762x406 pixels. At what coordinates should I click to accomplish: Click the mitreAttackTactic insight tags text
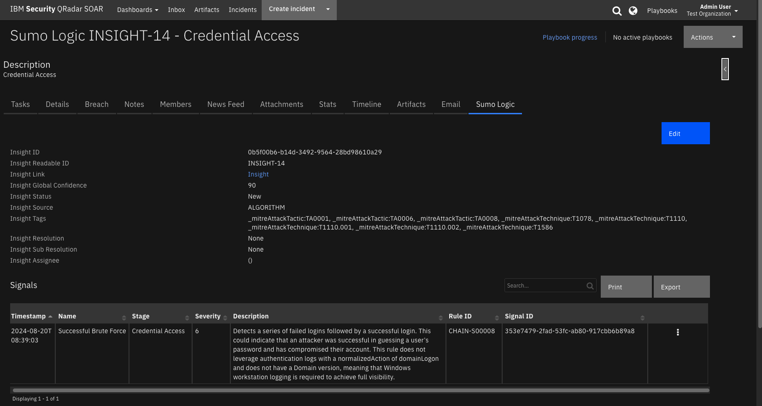(x=467, y=223)
